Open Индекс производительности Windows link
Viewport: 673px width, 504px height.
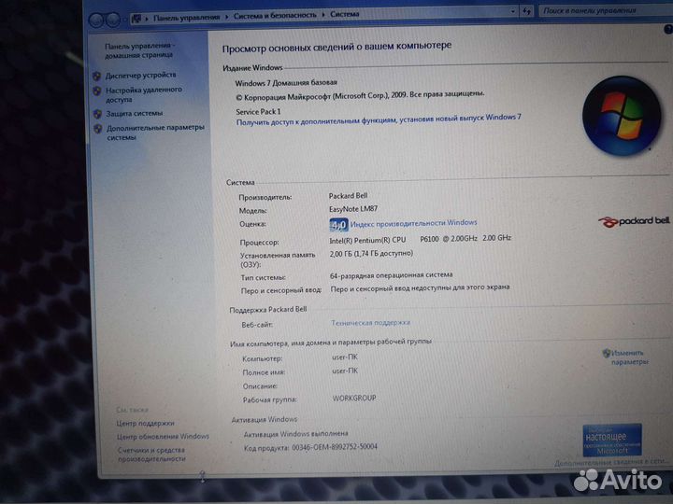tap(413, 223)
